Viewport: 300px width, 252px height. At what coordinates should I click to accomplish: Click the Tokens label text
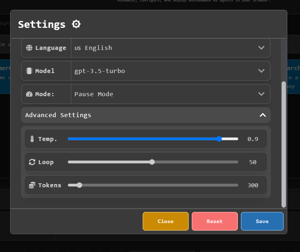tap(50, 185)
